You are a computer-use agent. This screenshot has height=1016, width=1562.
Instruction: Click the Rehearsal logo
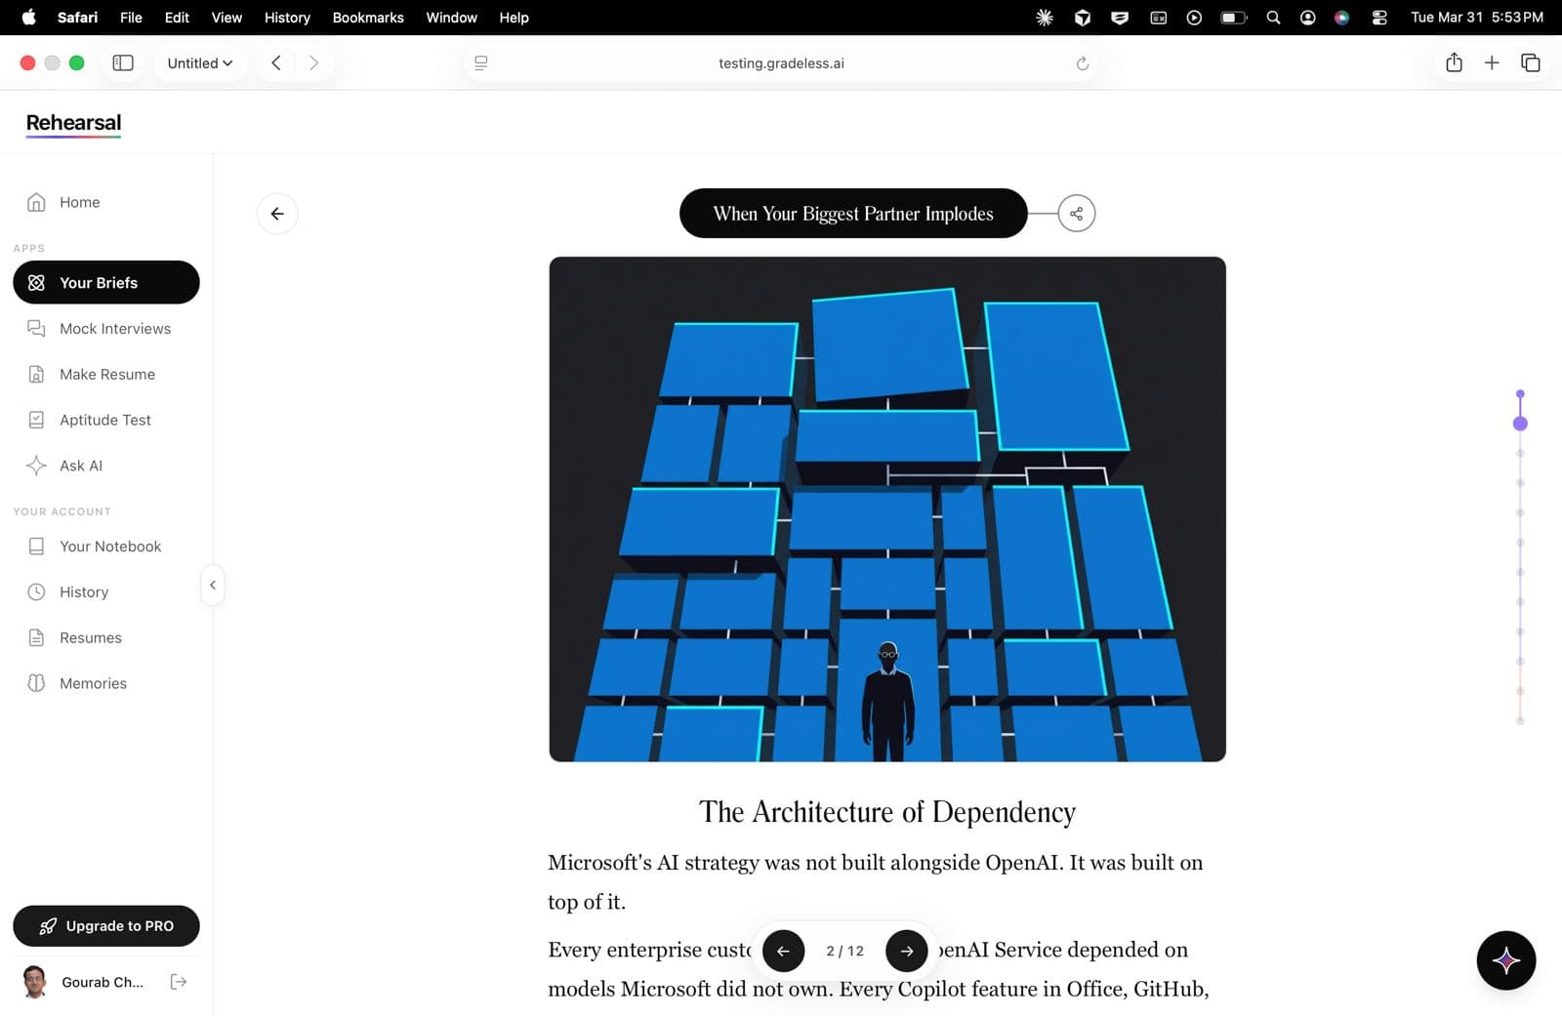pos(73,123)
